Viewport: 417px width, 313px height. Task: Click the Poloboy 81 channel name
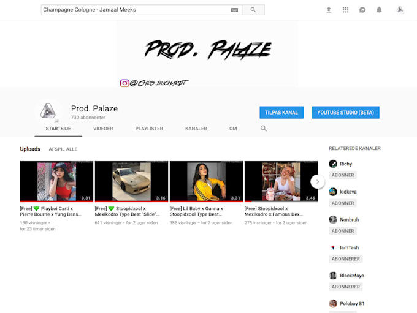pos(352,303)
